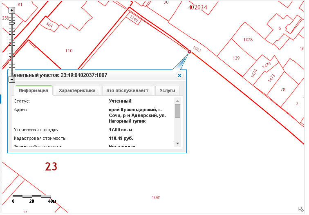Select parcel 364 on the map
Image resolution: width=309 pixels, height=215 pixels.
tap(49, 25)
